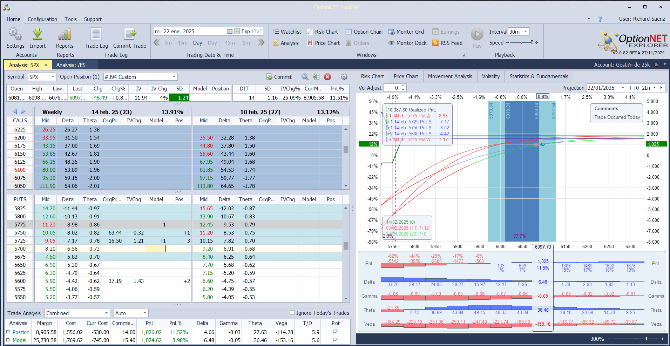Image resolution: width=670 pixels, height=346 pixels.
Task: Click the Commit Trade ribbon icon
Action: [130, 34]
